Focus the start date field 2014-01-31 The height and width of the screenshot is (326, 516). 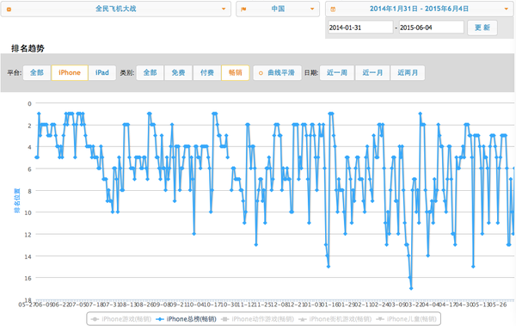click(x=360, y=28)
